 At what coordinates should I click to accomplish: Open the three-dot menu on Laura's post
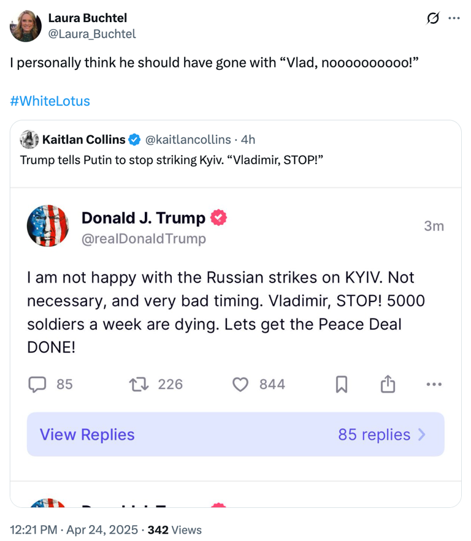click(x=455, y=18)
